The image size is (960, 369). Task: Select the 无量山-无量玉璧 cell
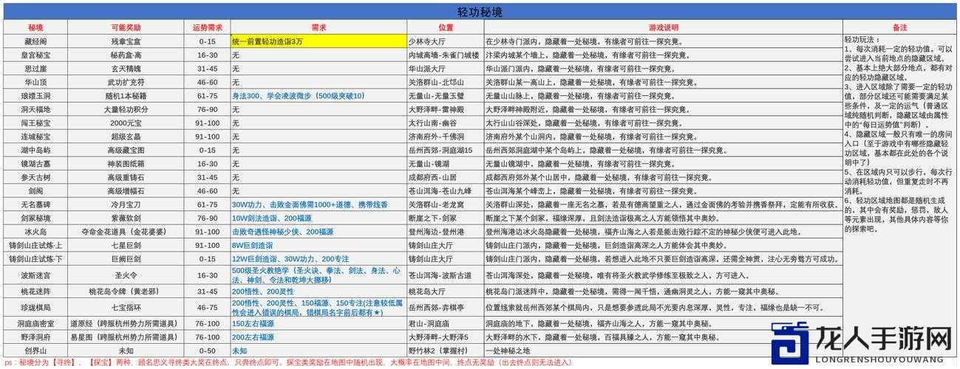point(446,95)
